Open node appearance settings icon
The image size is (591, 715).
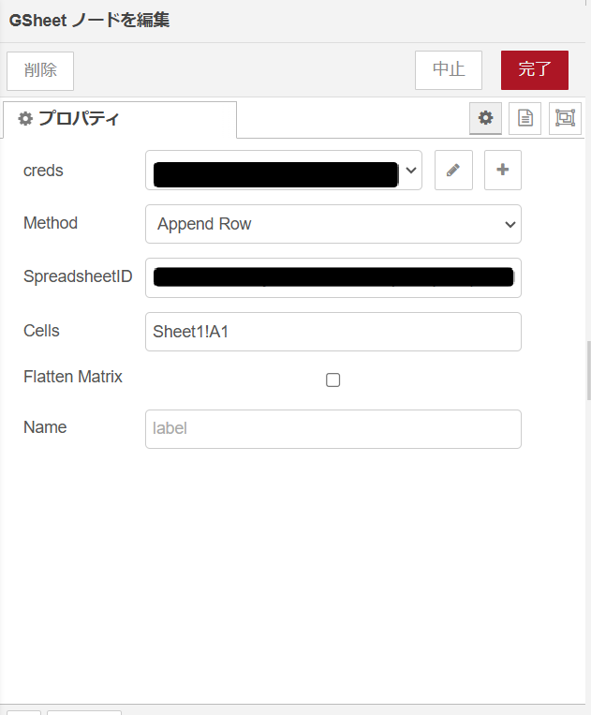565,119
